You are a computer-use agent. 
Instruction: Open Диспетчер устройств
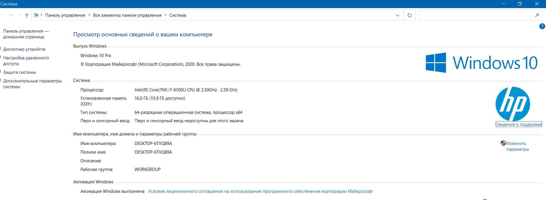click(24, 49)
